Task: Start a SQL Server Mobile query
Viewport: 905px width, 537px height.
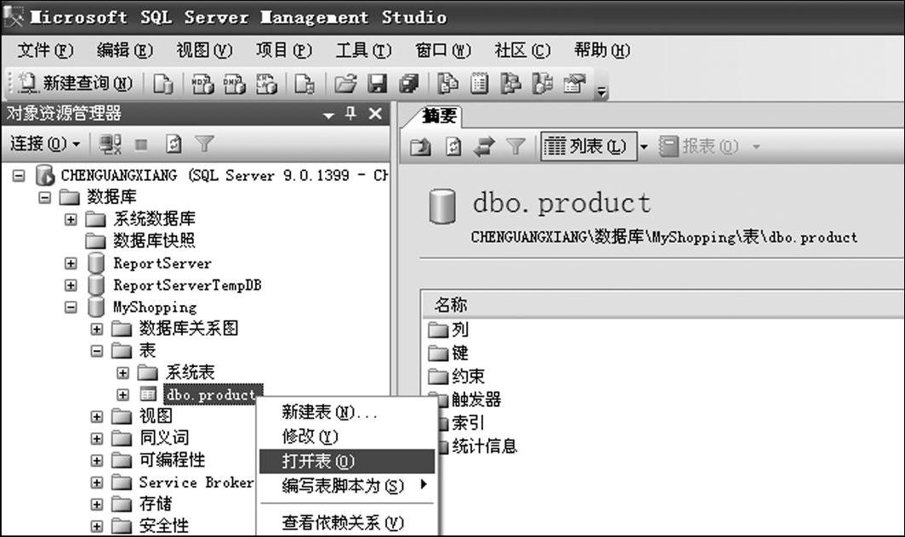Action: point(305,84)
